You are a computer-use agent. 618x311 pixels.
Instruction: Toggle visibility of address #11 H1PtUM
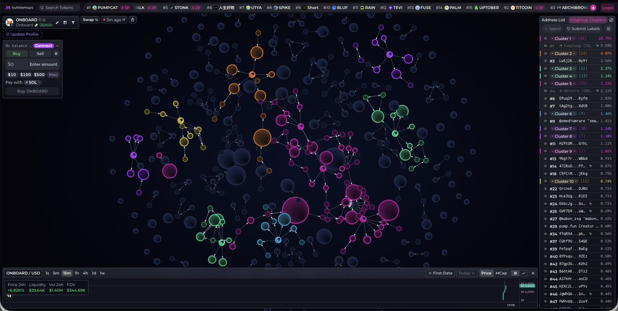(x=545, y=144)
